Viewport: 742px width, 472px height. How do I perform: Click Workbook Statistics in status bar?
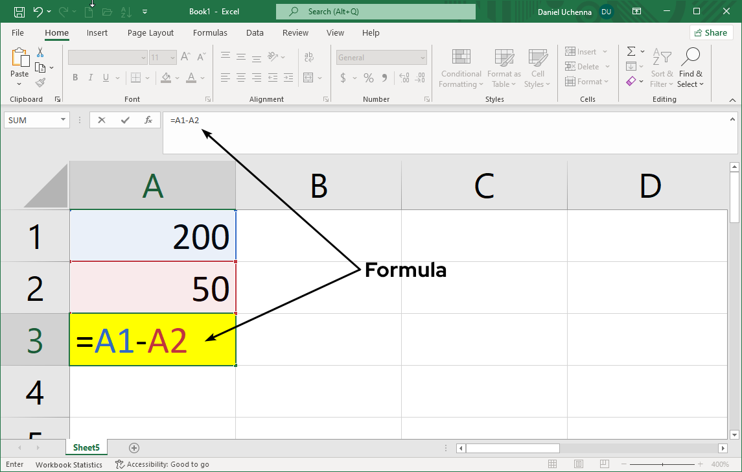tap(69, 464)
